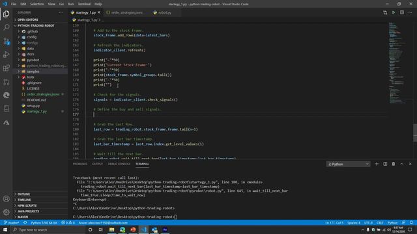Switch to the OUTPUT panel tab
Screen dimensions: 417x234
tap(97, 164)
